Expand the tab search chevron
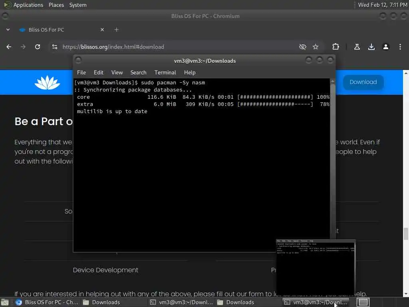 coord(8,30)
